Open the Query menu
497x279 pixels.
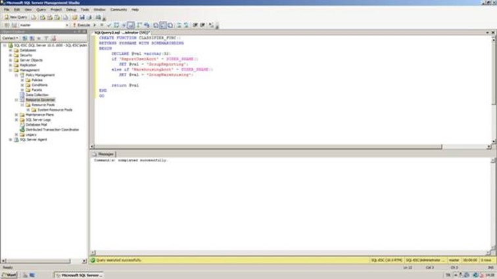click(41, 9)
